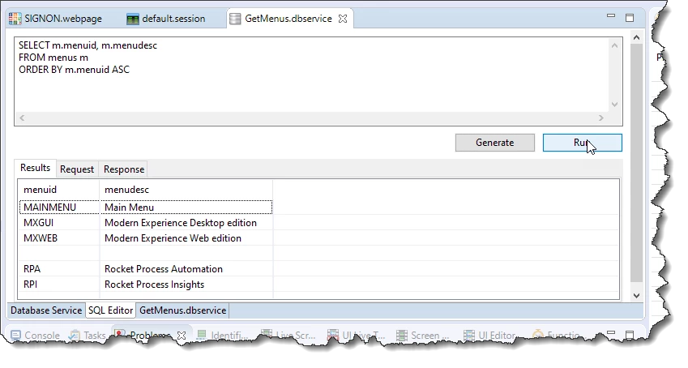The image size is (688, 368).
Task: Click SQL area horizontal scroll left arrow
Action: [22, 118]
